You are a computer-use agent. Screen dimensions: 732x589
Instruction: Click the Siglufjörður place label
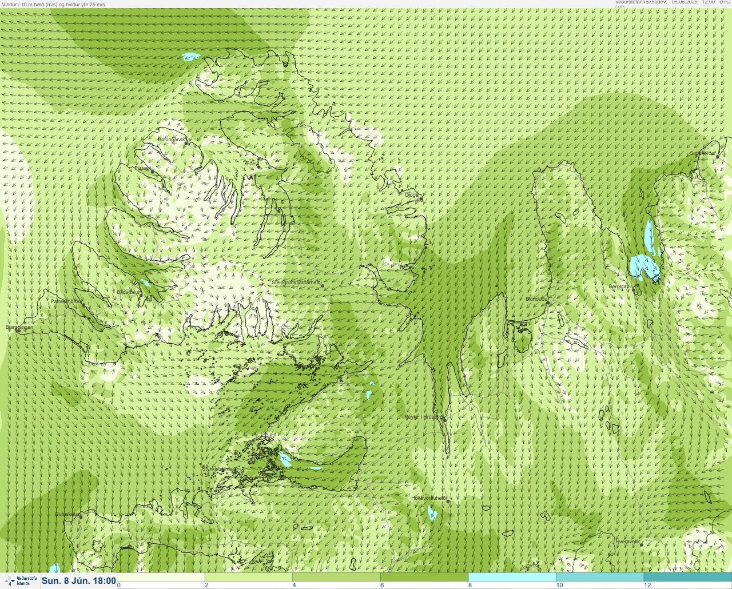click(702, 153)
